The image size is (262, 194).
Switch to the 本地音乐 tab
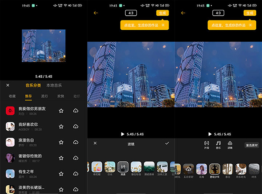coord(54,85)
